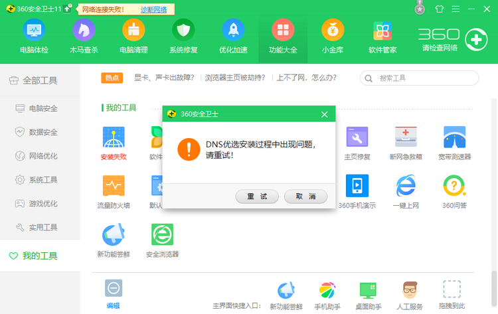This screenshot has height=314, width=498.
Task: Open 主页修复 tool
Action: point(357,143)
